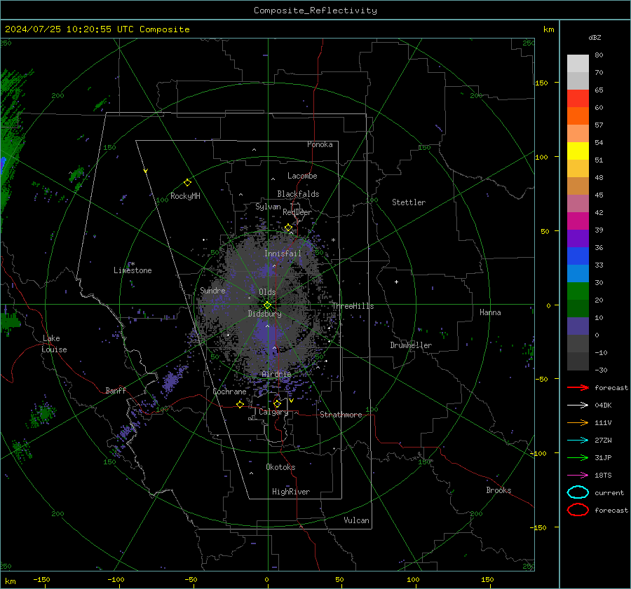Click the Sylvan label on map
The height and width of the screenshot is (589, 631).
[x=268, y=207]
